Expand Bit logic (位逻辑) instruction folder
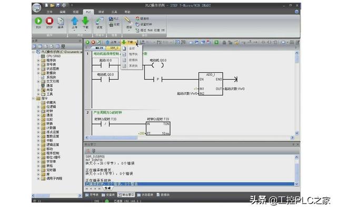Viewport: 337px width, 211px height. point(38,107)
